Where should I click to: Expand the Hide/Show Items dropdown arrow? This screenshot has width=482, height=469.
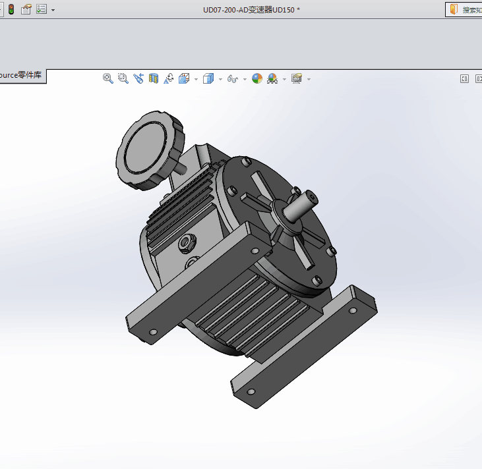(x=245, y=79)
